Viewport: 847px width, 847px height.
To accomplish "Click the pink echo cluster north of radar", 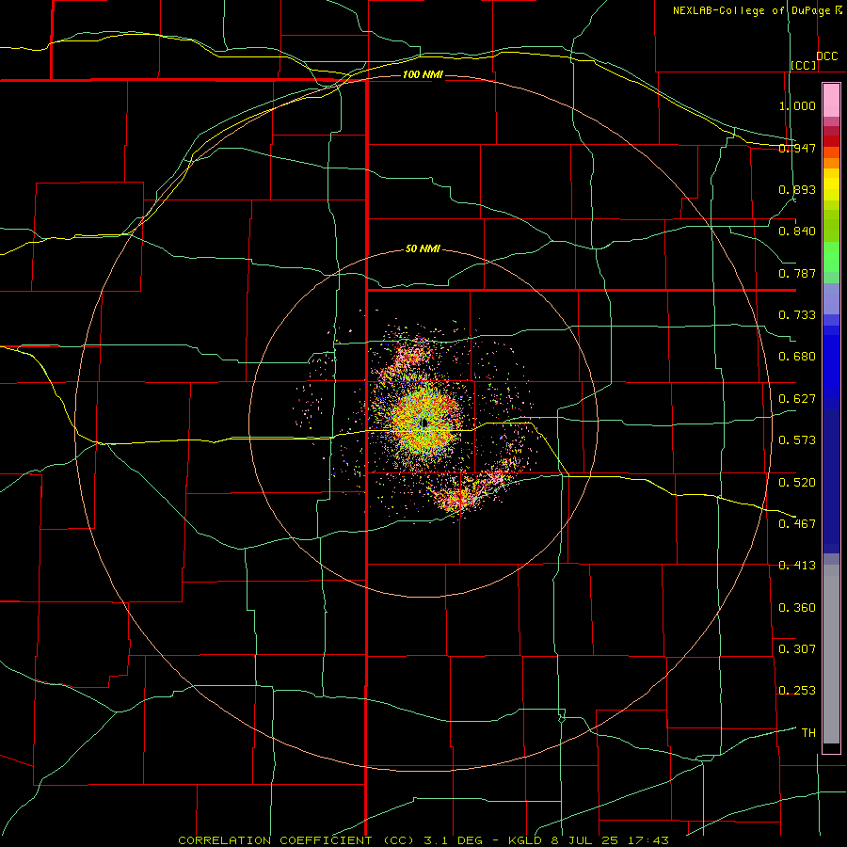I will coord(410,357).
